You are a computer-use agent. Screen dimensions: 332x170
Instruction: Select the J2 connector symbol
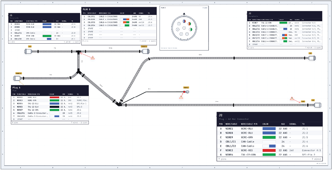pyautogui.click(x=317, y=105)
